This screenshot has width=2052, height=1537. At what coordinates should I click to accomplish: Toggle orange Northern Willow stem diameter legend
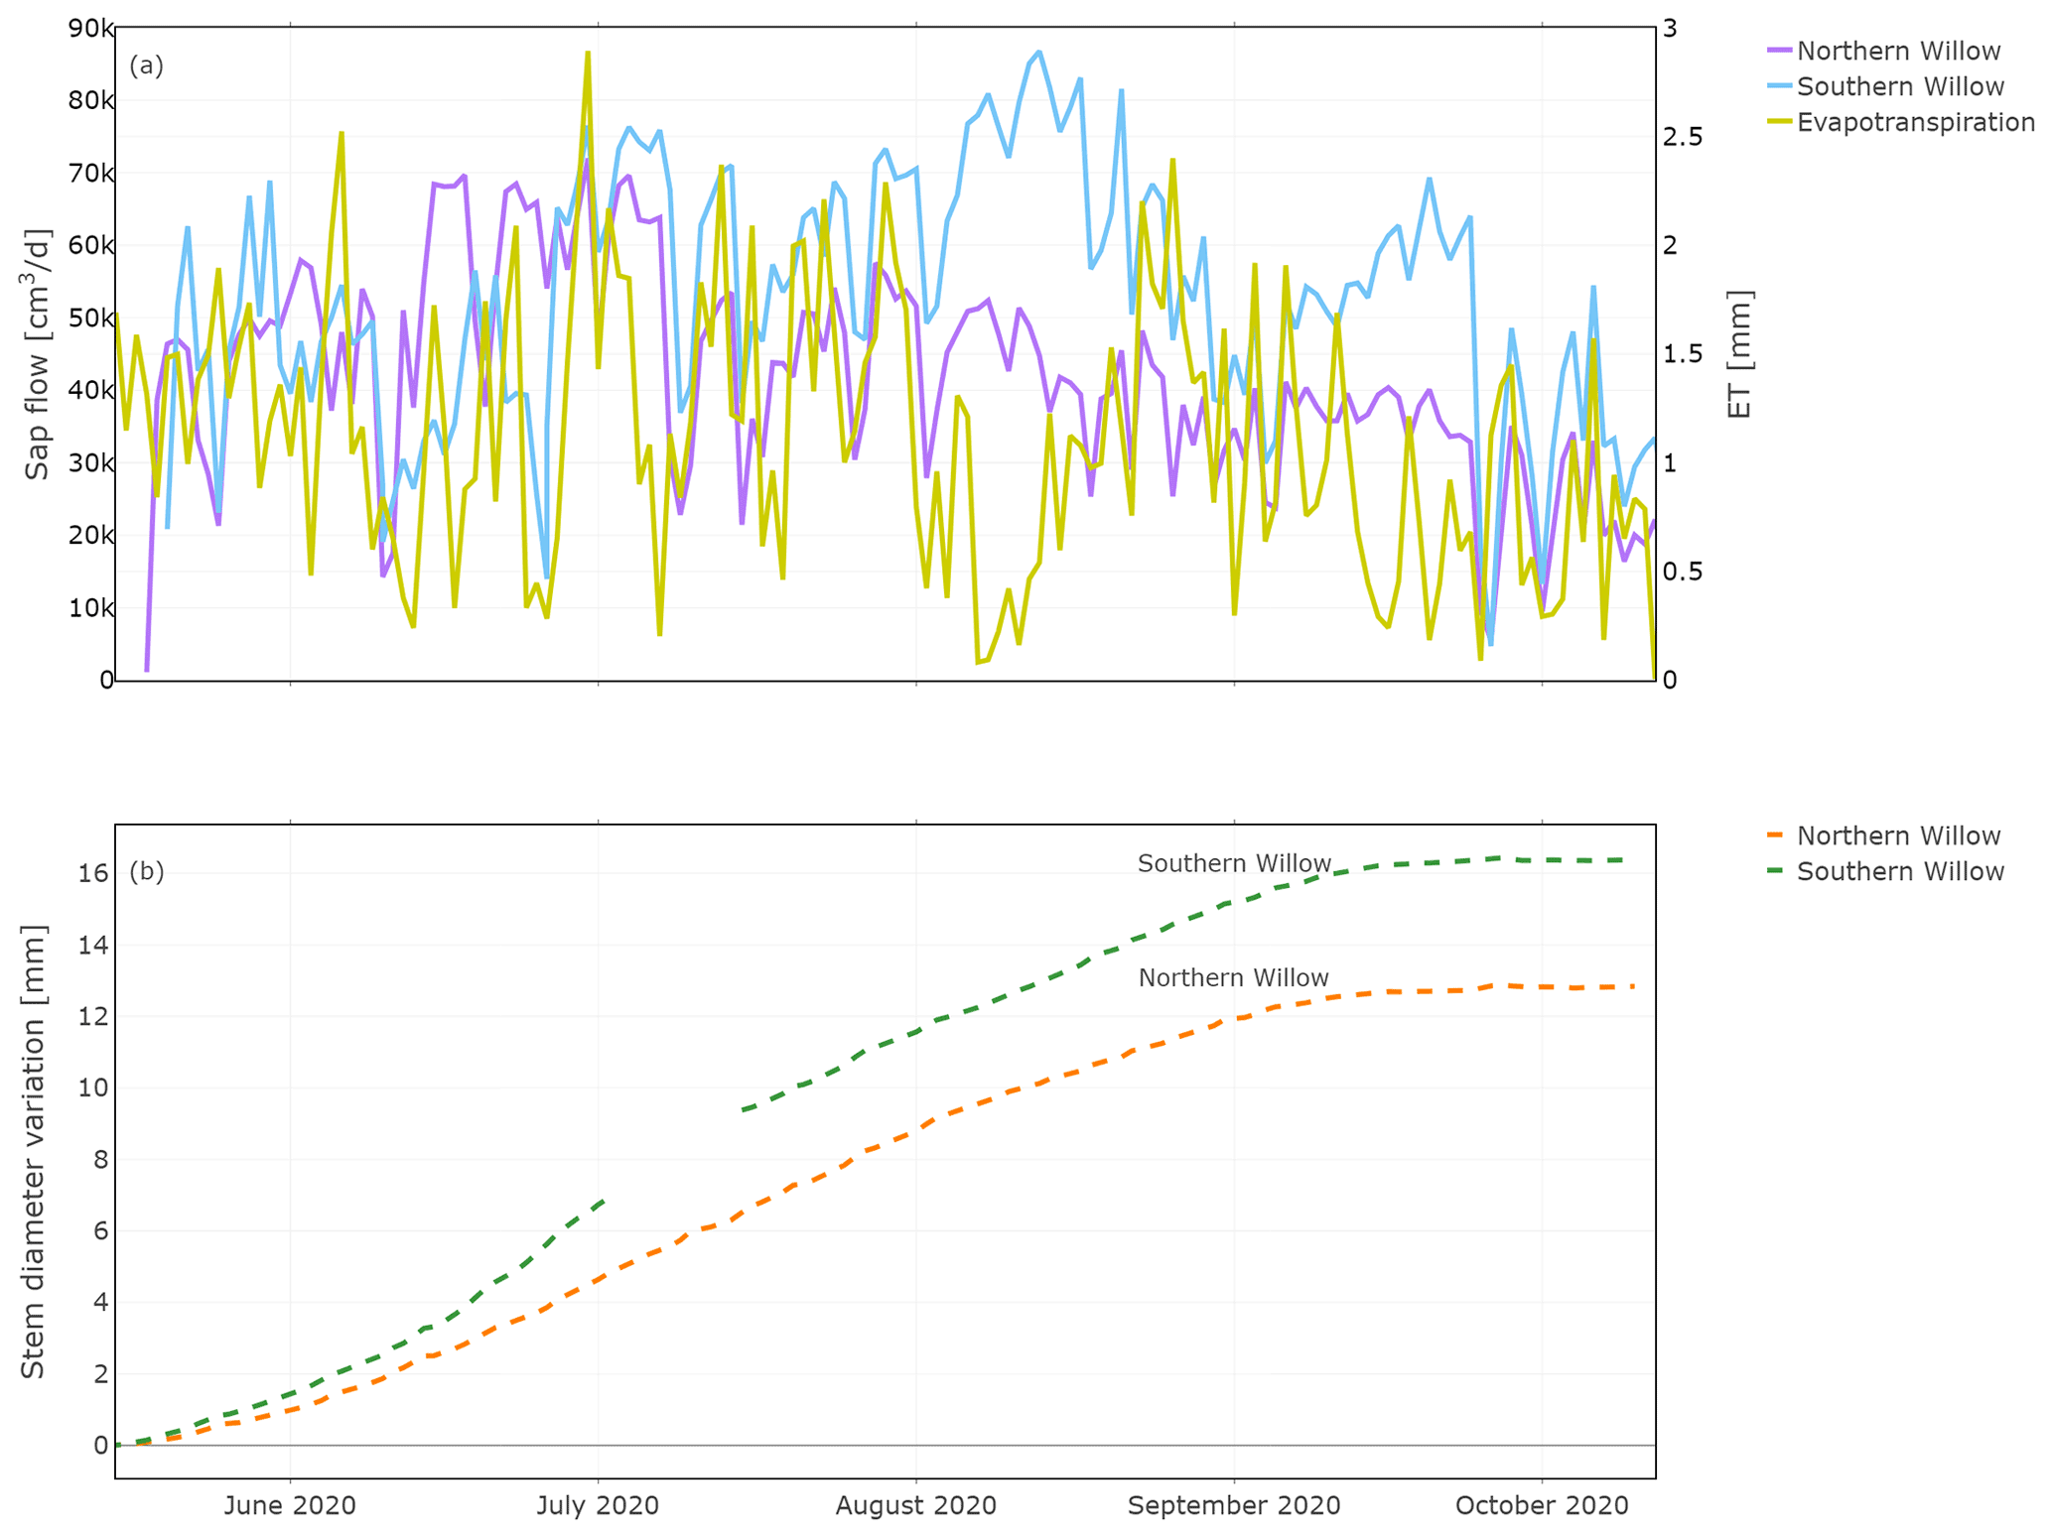pos(1897,836)
